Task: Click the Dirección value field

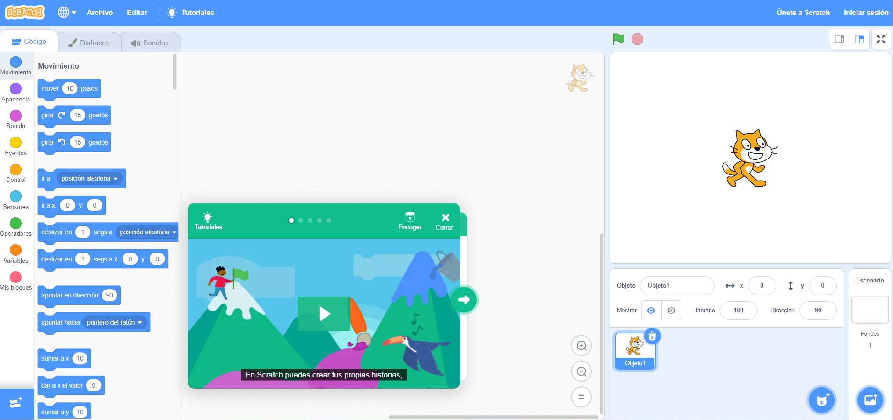Action: point(818,311)
